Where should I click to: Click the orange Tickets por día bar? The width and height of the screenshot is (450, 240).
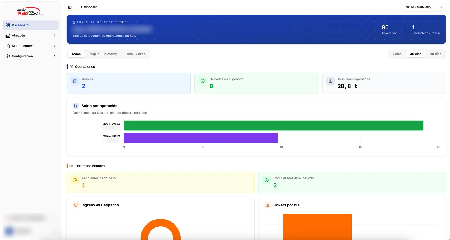coord(317,227)
